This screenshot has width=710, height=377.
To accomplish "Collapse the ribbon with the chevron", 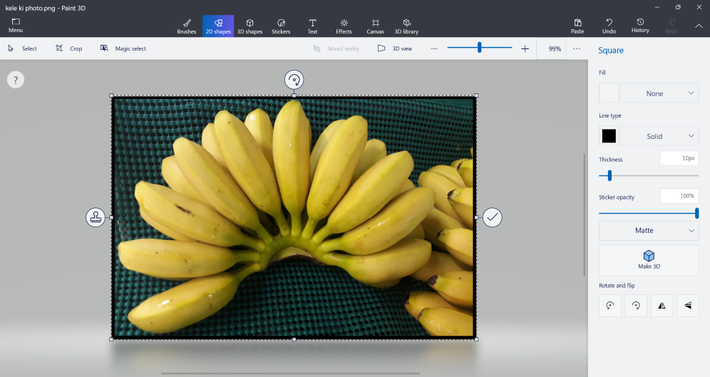I will [x=699, y=26].
